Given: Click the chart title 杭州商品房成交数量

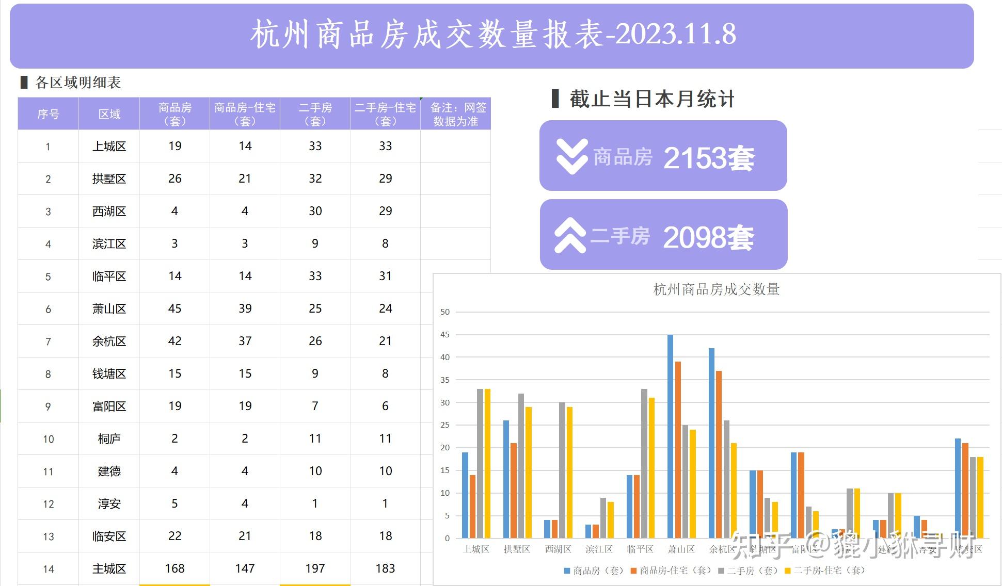Looking at the screenshot, I should click(x=717, y=289).
